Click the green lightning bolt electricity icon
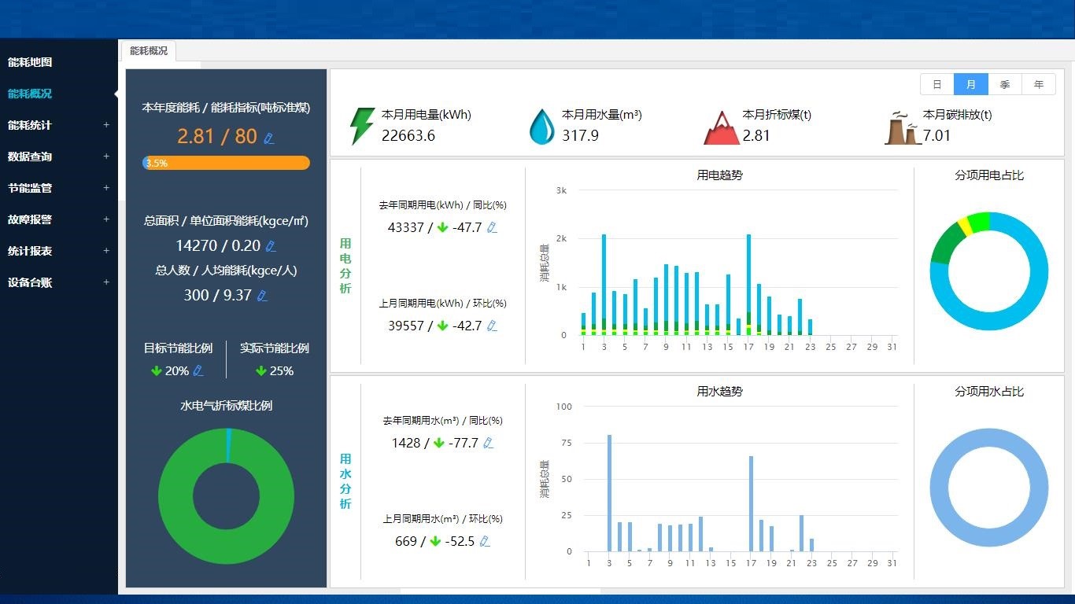Screen dimensions: 1075x604 tap(361, 124)
